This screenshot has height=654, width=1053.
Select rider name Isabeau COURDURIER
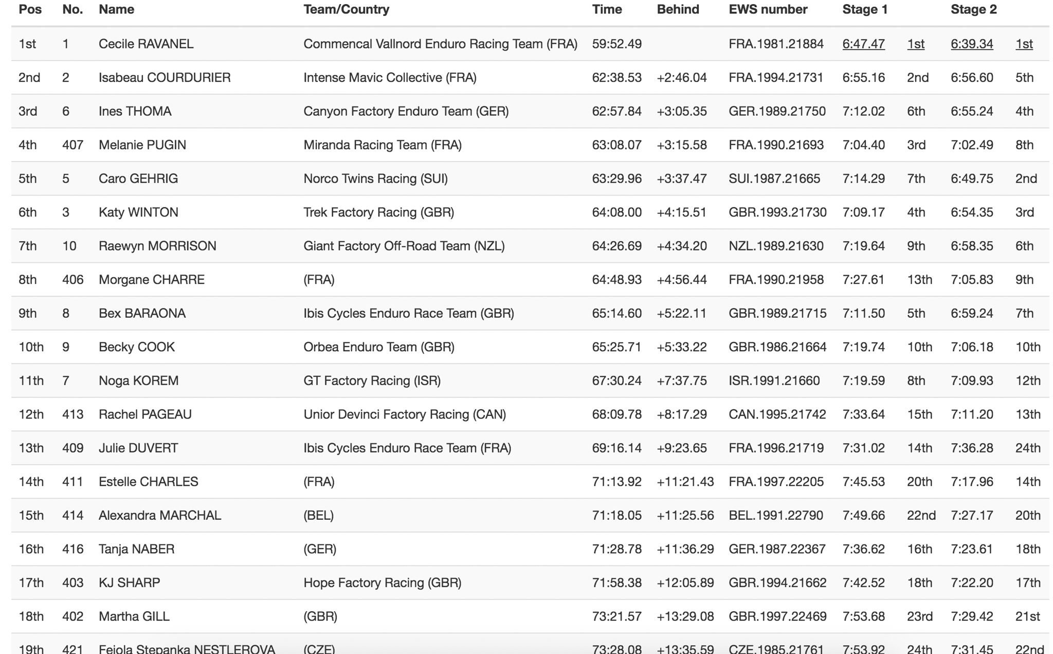[x=165, y=78]
